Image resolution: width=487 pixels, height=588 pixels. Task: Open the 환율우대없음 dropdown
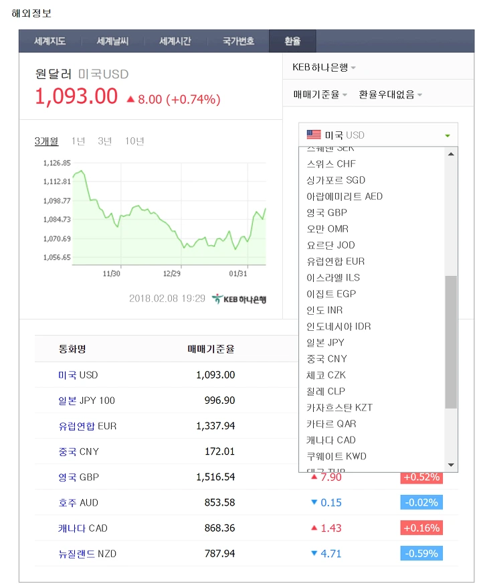391,94
